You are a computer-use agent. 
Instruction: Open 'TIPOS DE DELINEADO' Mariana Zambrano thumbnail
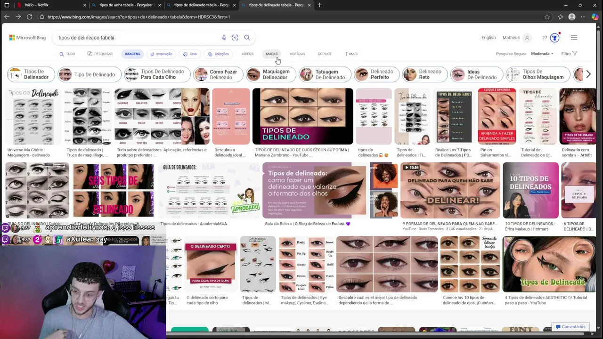coord(302,116)
